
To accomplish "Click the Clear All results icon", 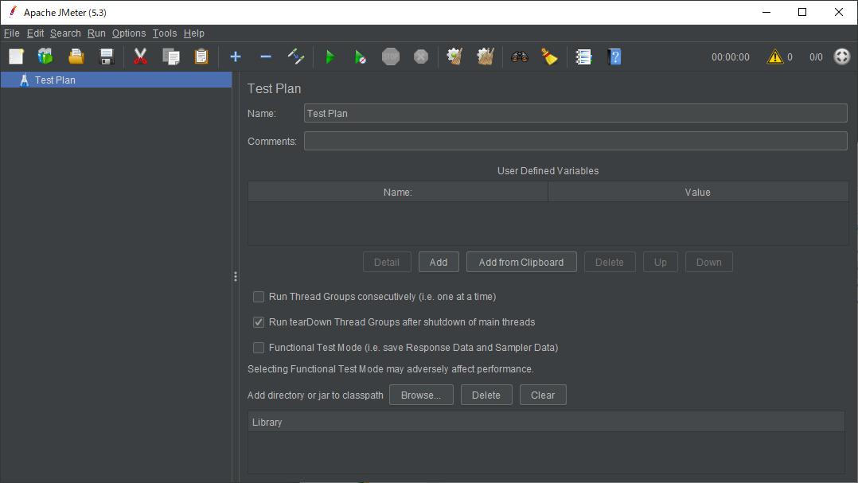I will pos(486,56).
